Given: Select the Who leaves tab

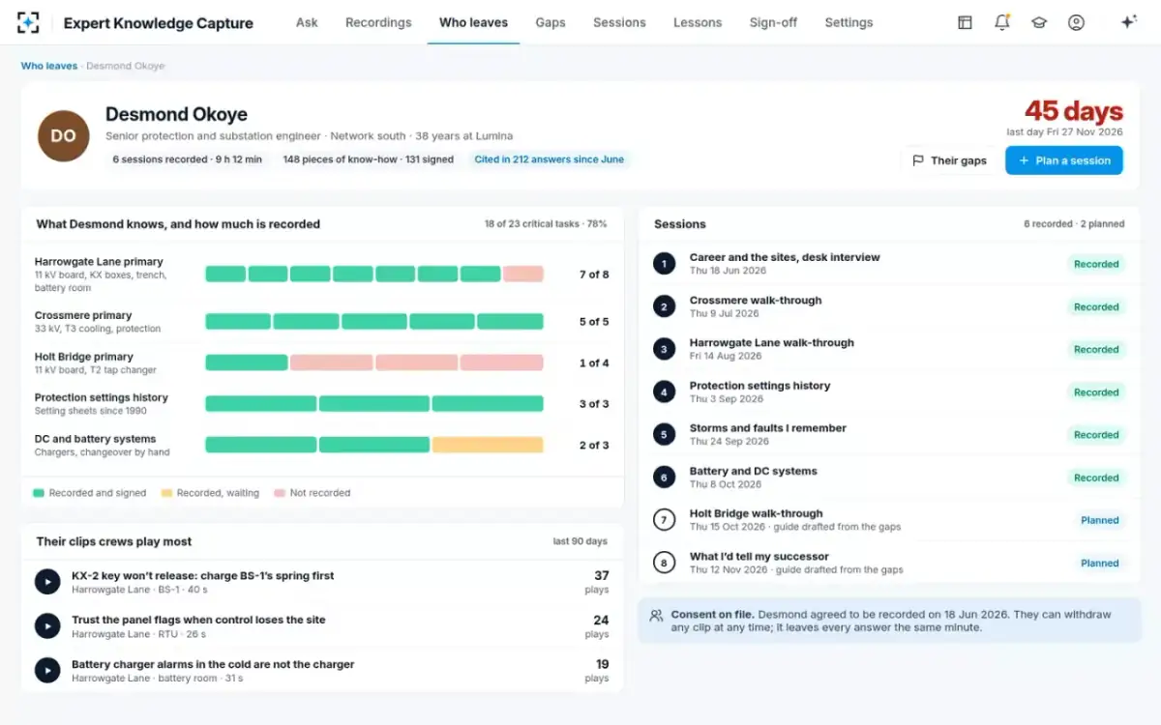Looking at the screenshot, I should tap(473, 22).
